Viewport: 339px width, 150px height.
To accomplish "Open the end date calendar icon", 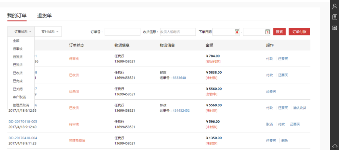I will coord(267,32).
